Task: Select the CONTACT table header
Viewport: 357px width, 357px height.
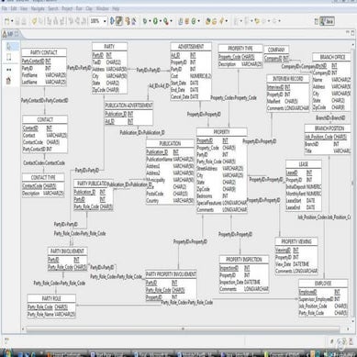Action: tap(45, 119)
